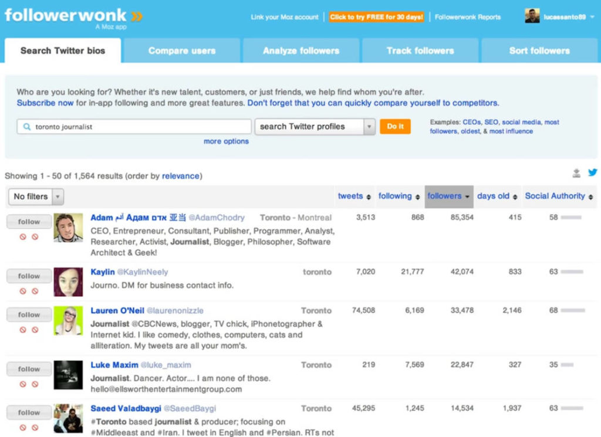Open @luke_maxim handle link

[x=166, y=365]
